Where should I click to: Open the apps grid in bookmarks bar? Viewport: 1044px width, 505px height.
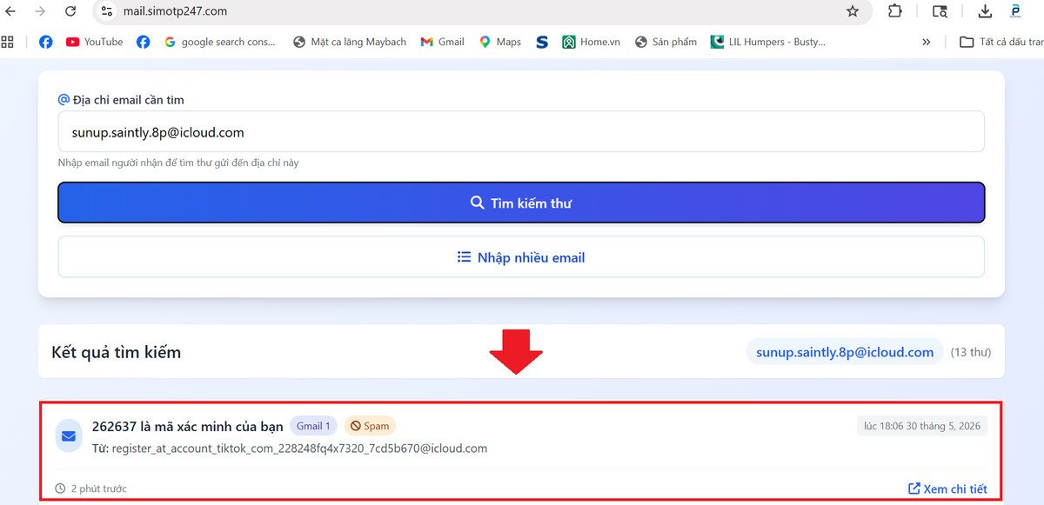(8, 42)
